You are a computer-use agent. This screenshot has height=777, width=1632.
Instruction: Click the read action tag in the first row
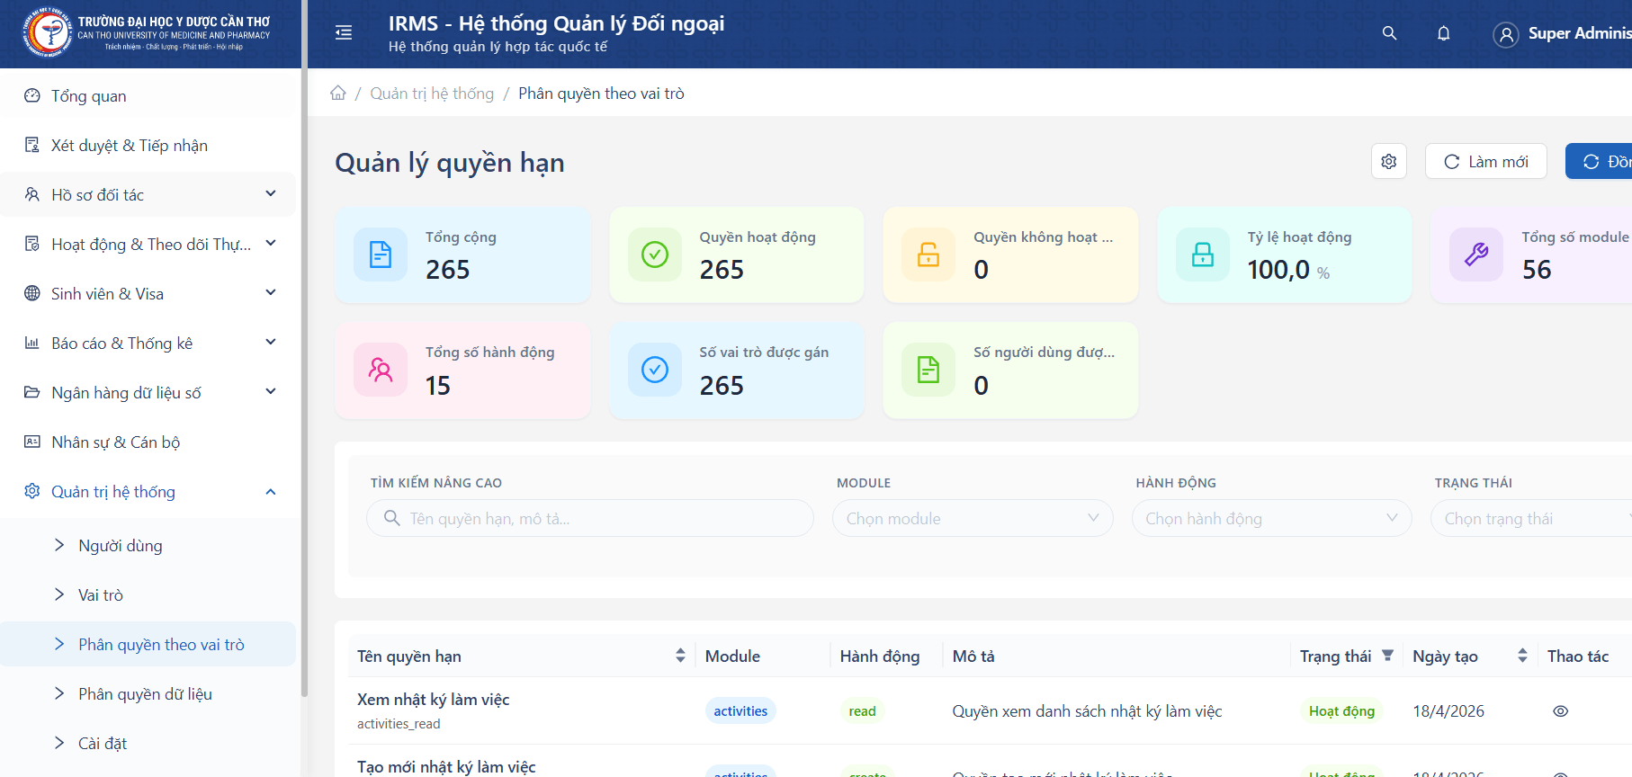pyautogui.click(x=862, y=711)
